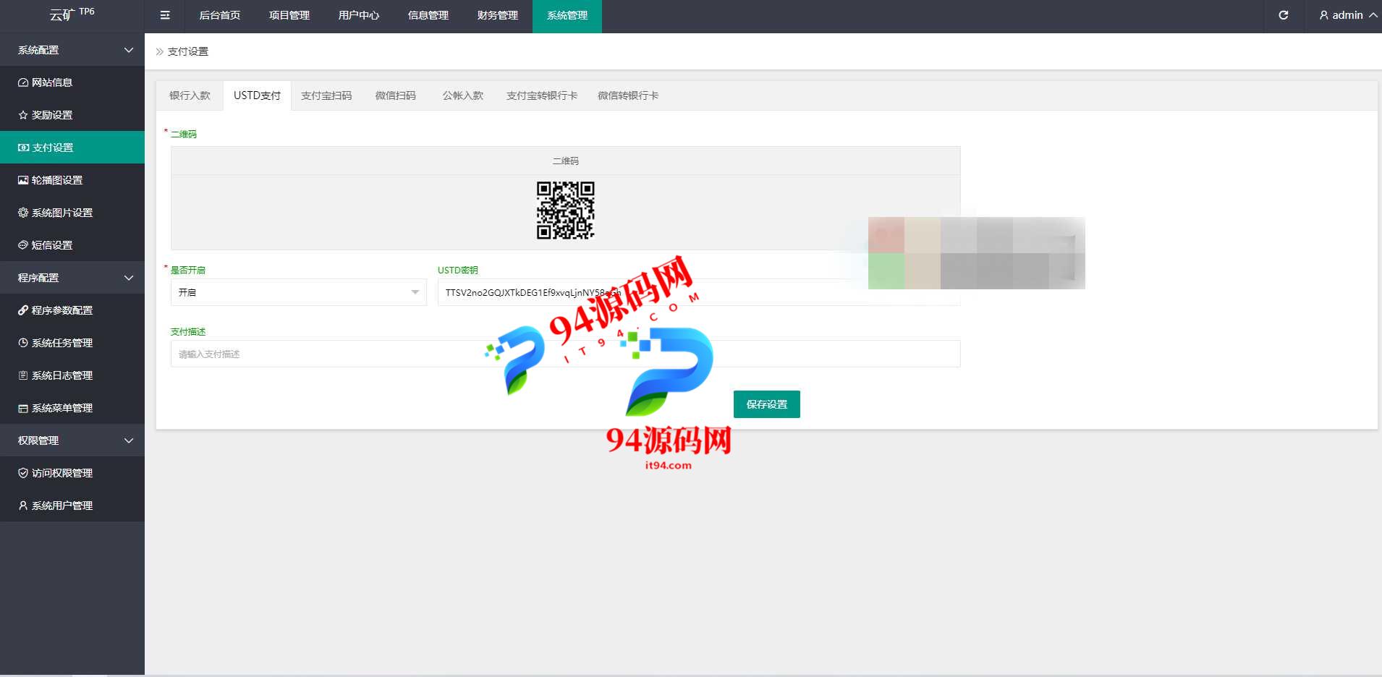Click the 程序参数配置 link icon

(x=23, y=310)
